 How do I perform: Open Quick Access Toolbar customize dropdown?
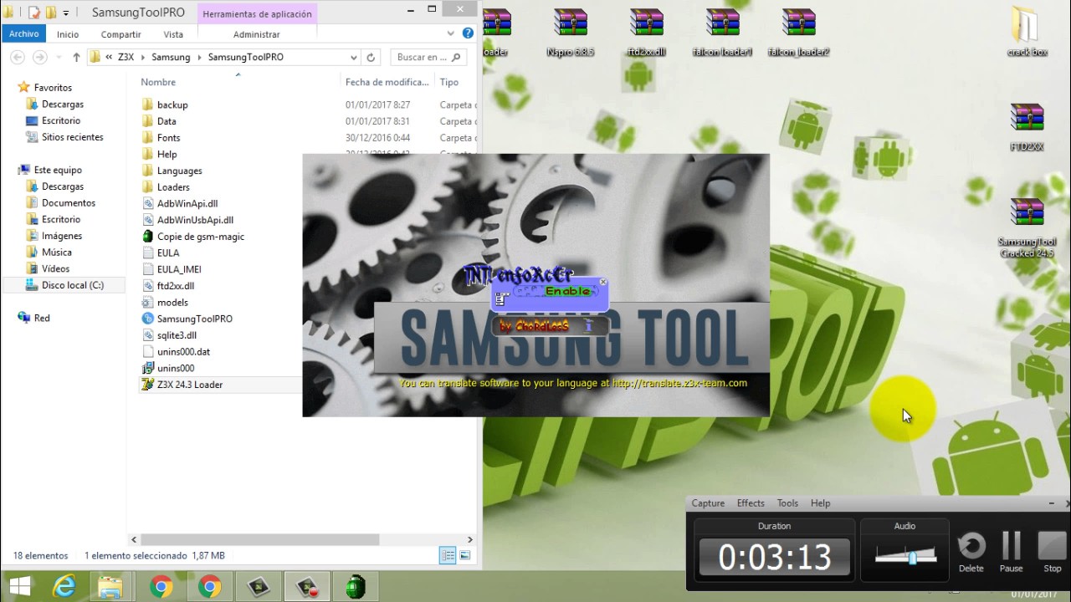point(66,13)
